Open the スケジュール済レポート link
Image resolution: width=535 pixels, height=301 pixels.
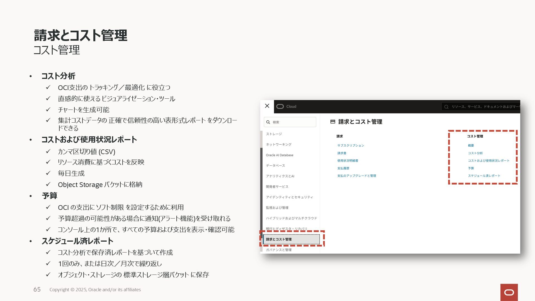(484, 176)
